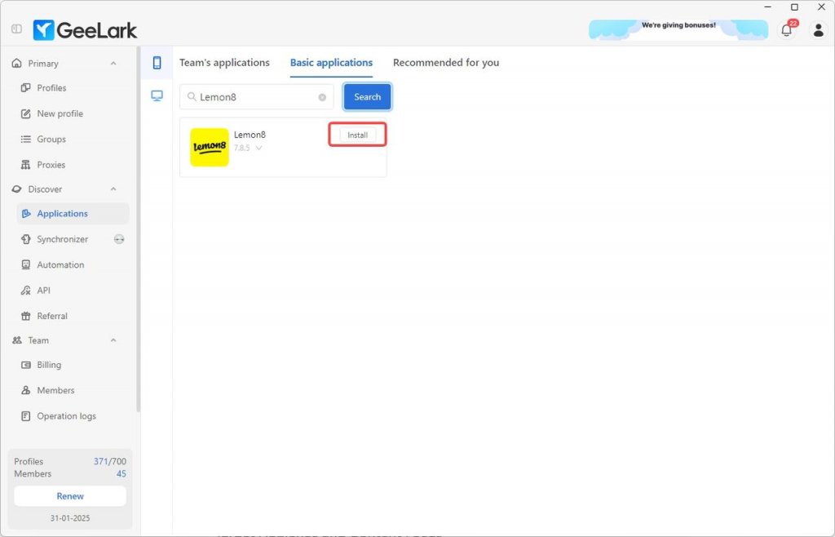Screen dimensions: 835x537
Task: Open Profiles in the sidebar
Action: click(x=73, y=88)
